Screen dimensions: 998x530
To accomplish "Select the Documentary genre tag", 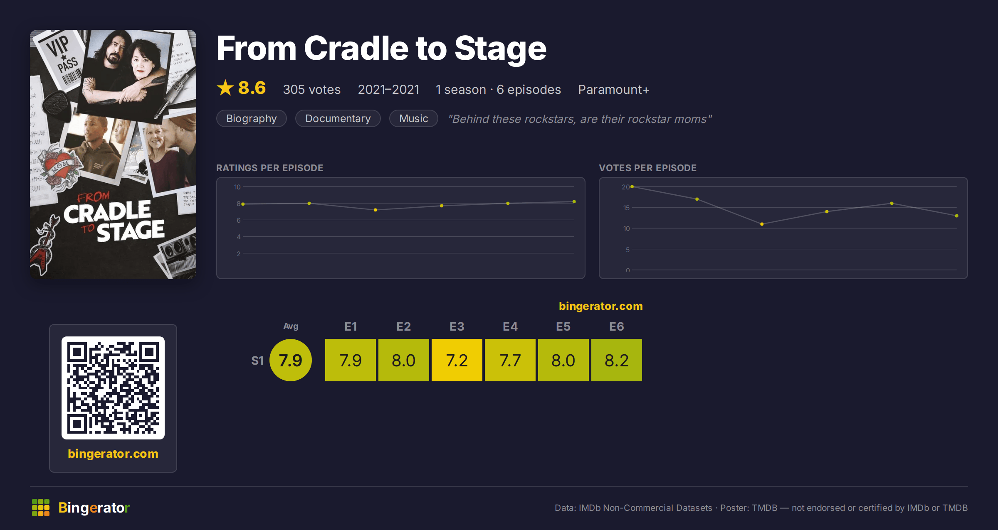I will point(338,118).
